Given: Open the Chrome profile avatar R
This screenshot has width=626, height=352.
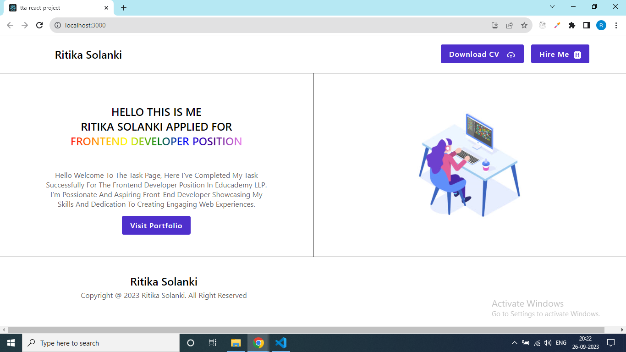Looking at the screenshot, I should pyautogui.click(x=601, y=25).
